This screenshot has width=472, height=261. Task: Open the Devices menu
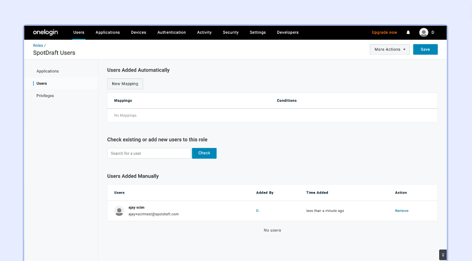pos(139,32)
